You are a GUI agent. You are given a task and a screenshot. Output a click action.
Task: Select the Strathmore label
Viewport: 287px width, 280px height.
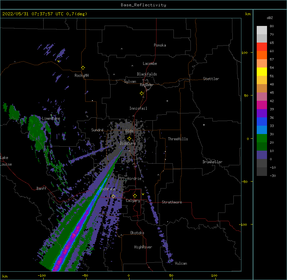172,202
